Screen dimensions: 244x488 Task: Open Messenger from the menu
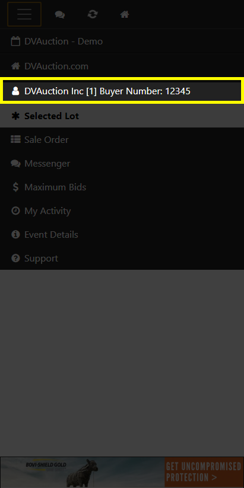tap(122, 164)
